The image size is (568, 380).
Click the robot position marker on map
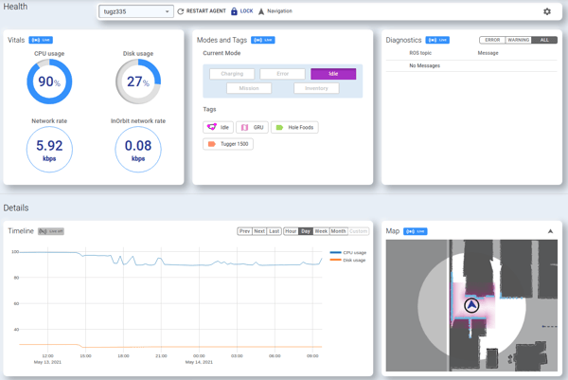[x=471, y=306]
